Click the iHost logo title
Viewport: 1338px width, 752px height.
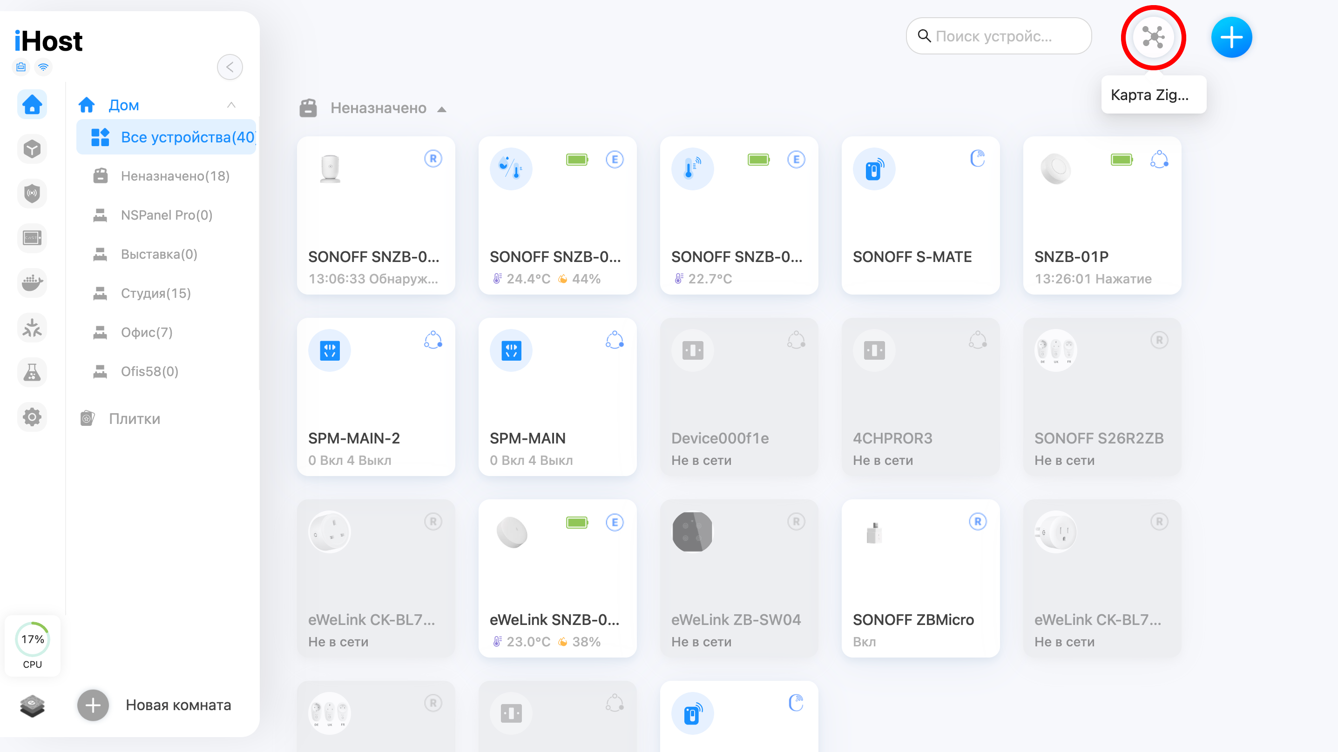(x=48, y=41)
